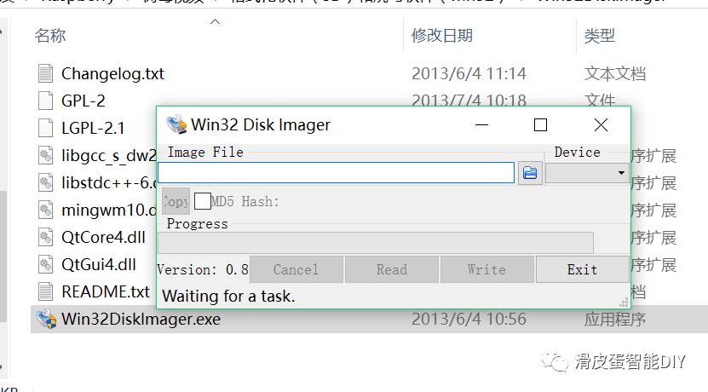The height and width of the screenshot is (392, 708).
Task: Focus the Image File path field
Action: tap(336, 173)
